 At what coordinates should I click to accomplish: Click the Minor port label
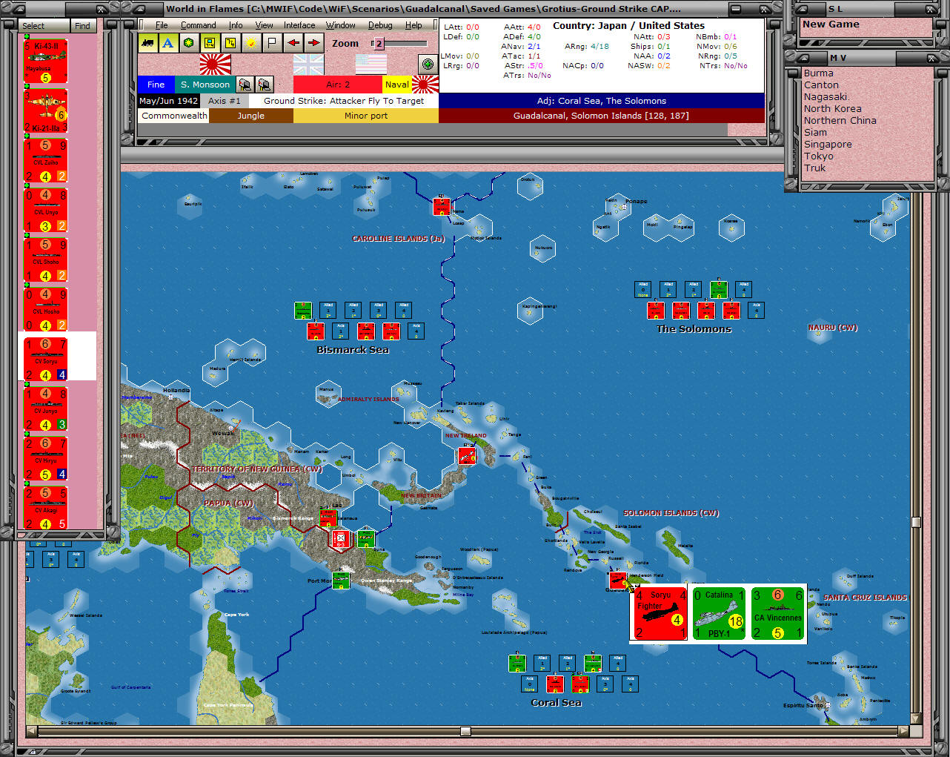(366, 116)
